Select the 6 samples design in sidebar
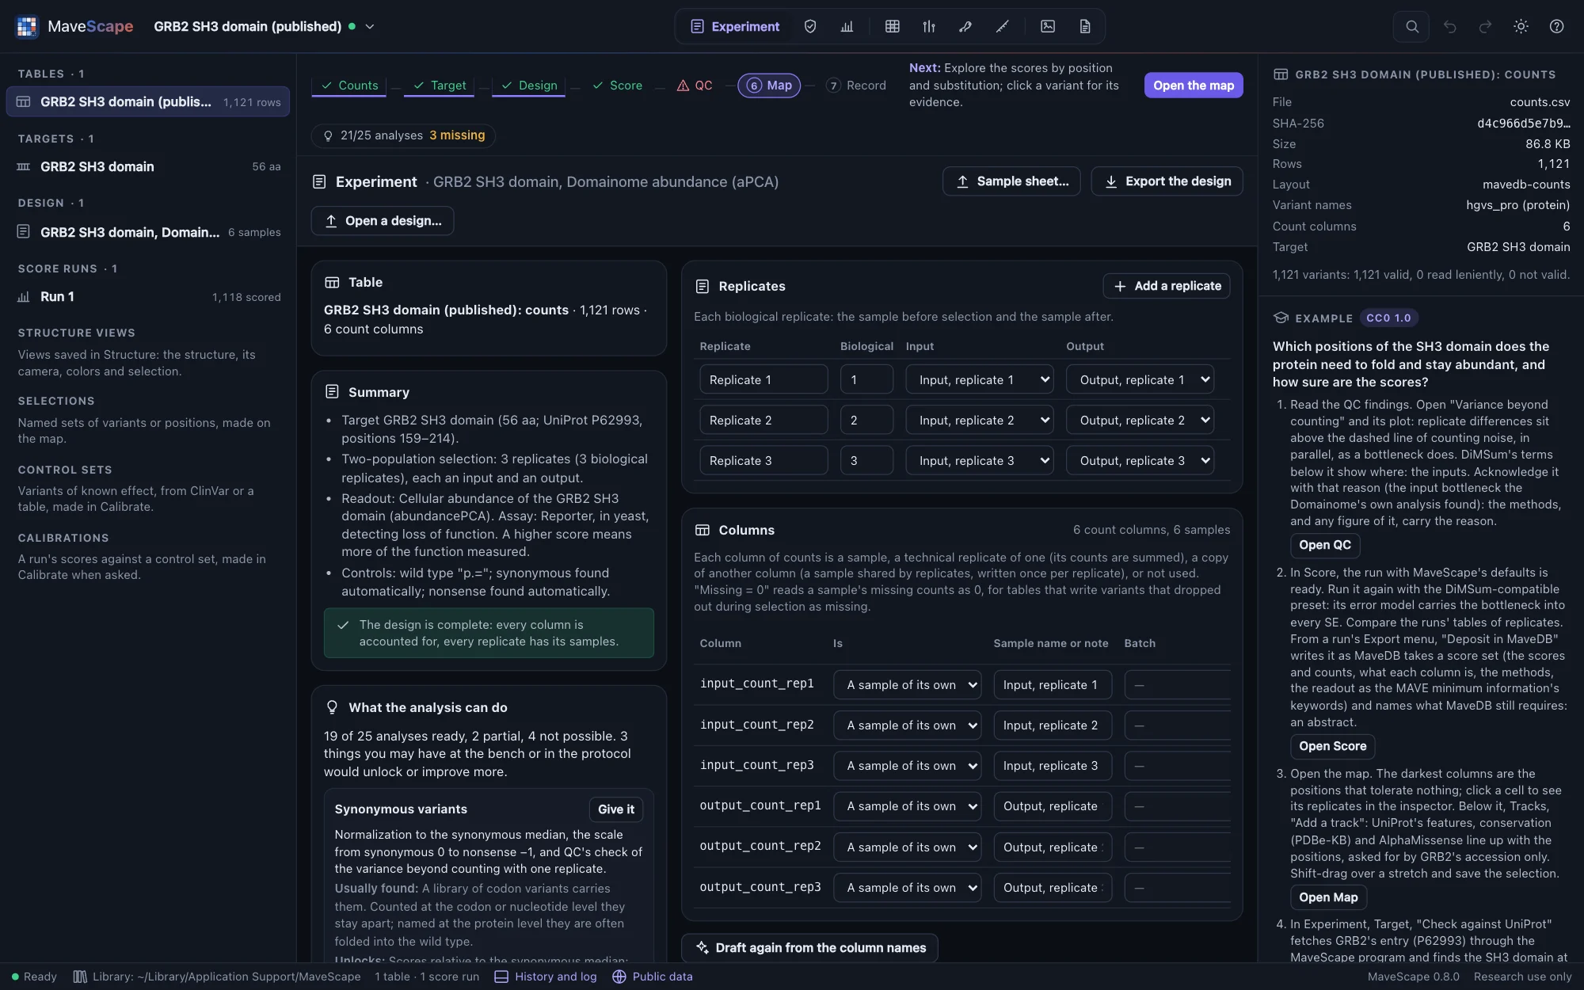The width and height of the screenshot is (1584, 990). [x=148, y=232]
